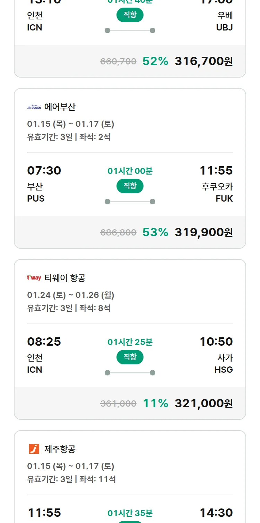Open the 티웨이 항공 flight card title
Viewport: 260px width, 523px height.
pos(65,278)
